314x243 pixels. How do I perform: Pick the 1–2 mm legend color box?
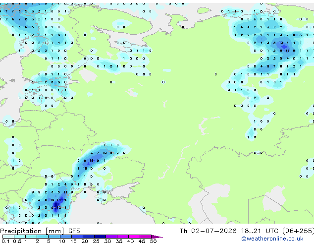31,237
